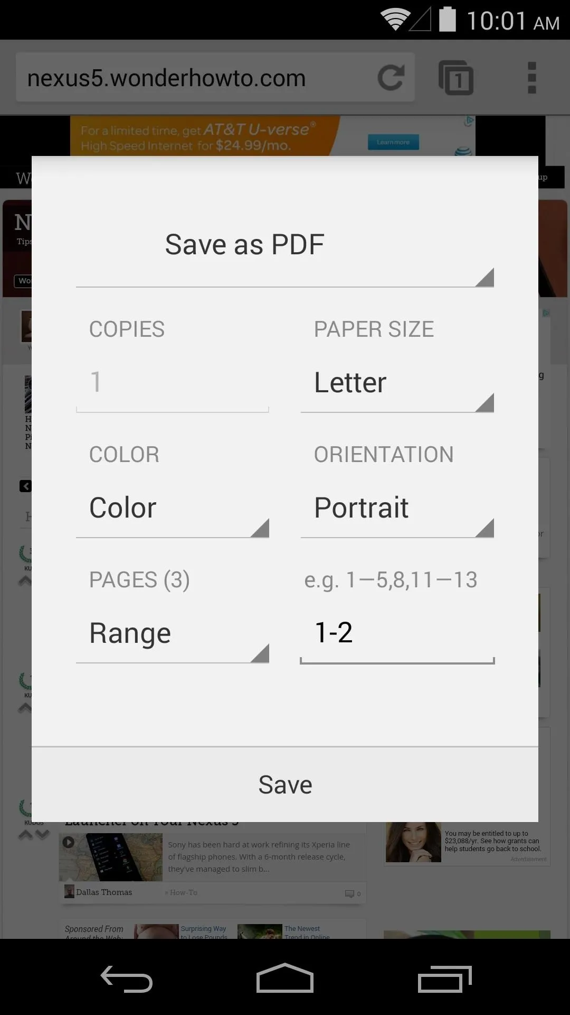Expand the Letter paper size dropdown
Image resolution: width=570 pixels, height=1015 pixels.
point(397,383)
